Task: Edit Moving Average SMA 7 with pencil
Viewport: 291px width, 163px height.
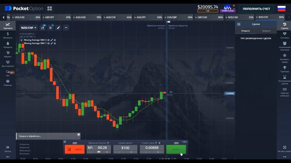Action: [52, 43]
